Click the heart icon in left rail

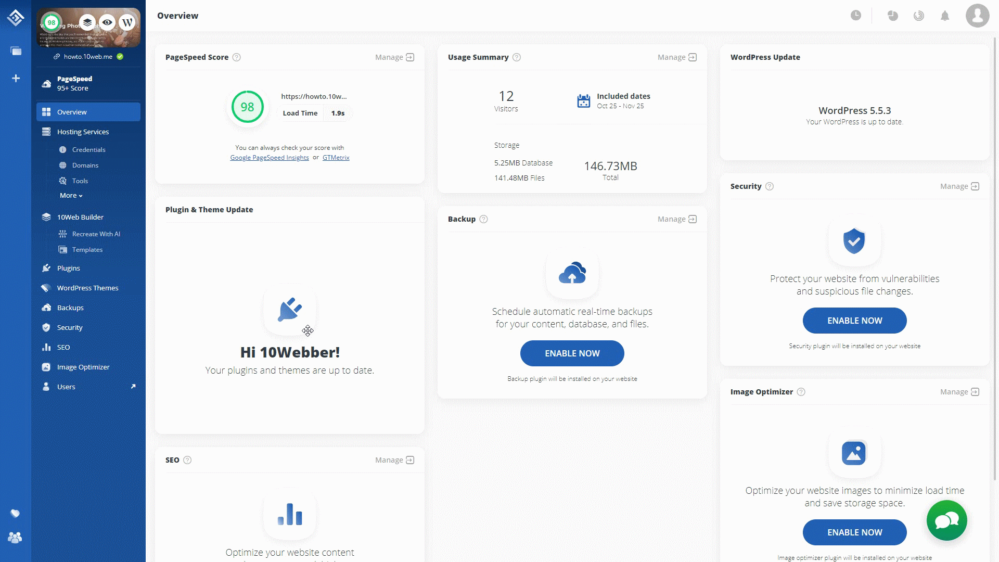click(16, 514)
